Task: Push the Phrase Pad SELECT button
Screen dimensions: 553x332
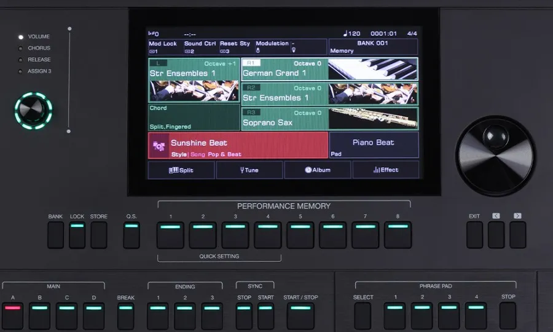Action: click(x=363, y=316)
